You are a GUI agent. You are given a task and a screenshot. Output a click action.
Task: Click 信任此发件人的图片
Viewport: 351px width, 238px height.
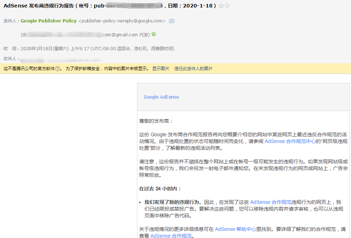coord(193,69)
